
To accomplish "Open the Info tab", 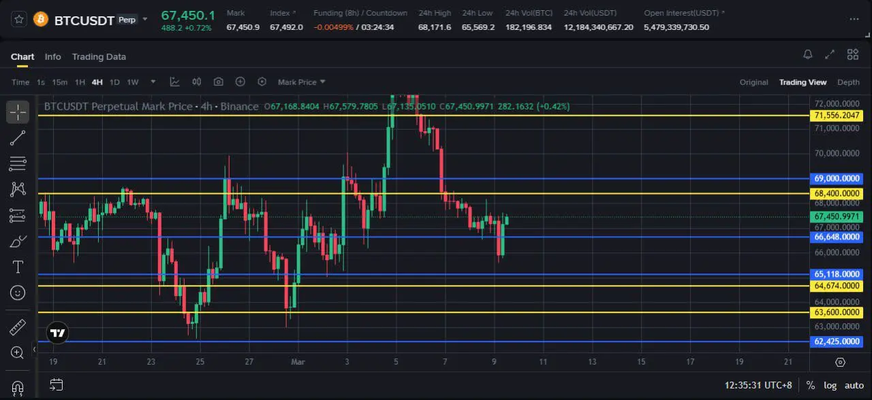I will [52, 56].
